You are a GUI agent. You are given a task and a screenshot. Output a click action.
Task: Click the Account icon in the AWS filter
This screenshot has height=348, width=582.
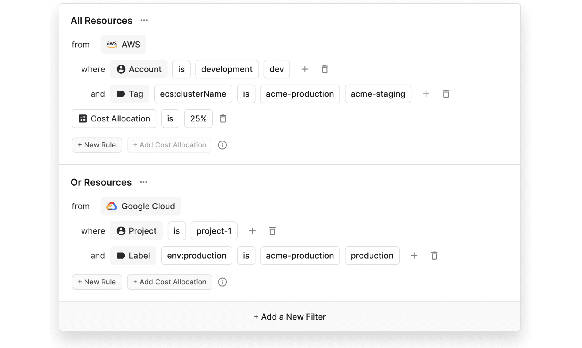click(x=121, y=69)
